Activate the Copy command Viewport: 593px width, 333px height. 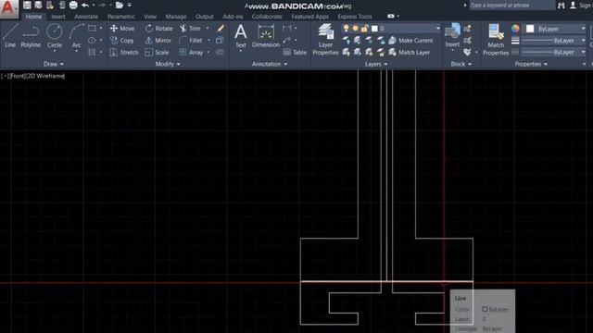click(122, 41)
